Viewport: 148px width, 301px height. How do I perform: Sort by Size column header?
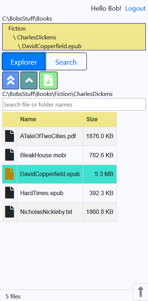click(x=92, y=119)
